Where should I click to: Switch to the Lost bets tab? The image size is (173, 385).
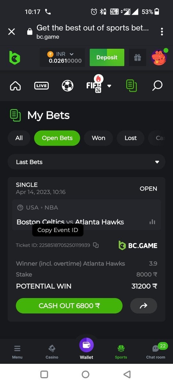click(131, 138)
